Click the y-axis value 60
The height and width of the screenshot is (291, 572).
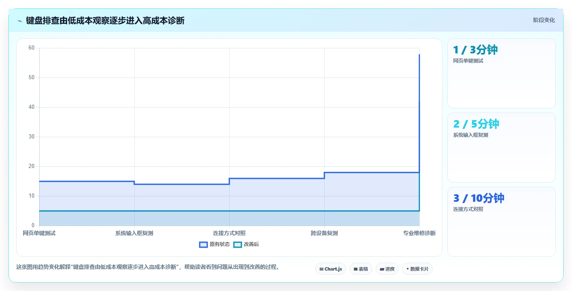pyautogui.click(x=31, y=48)
